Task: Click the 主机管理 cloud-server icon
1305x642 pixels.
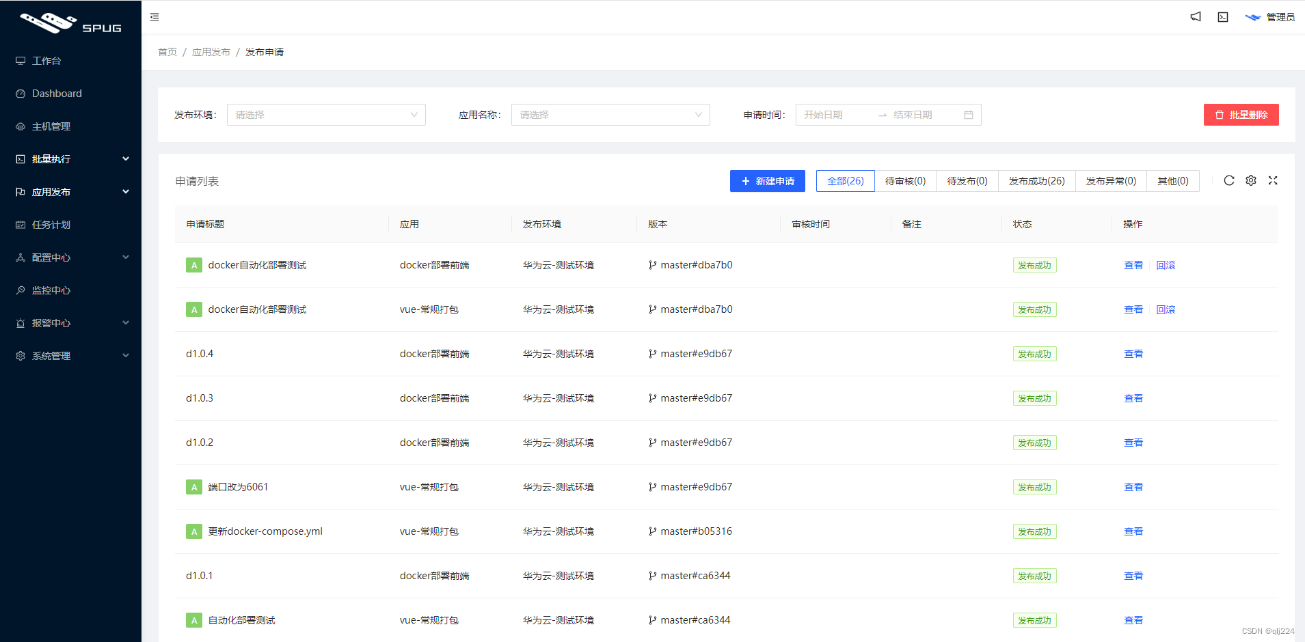Action: click(x=21, y=126)
